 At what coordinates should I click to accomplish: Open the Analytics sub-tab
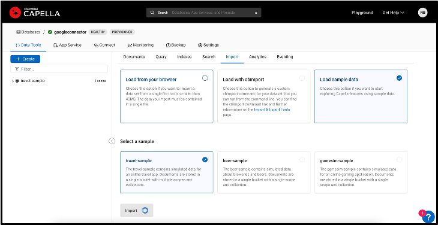(x=257, y=57)
